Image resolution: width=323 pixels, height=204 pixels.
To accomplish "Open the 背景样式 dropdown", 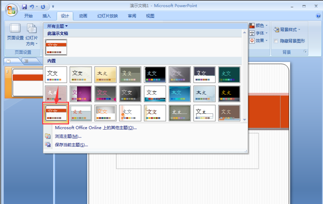I will click(x=287, y=30).
